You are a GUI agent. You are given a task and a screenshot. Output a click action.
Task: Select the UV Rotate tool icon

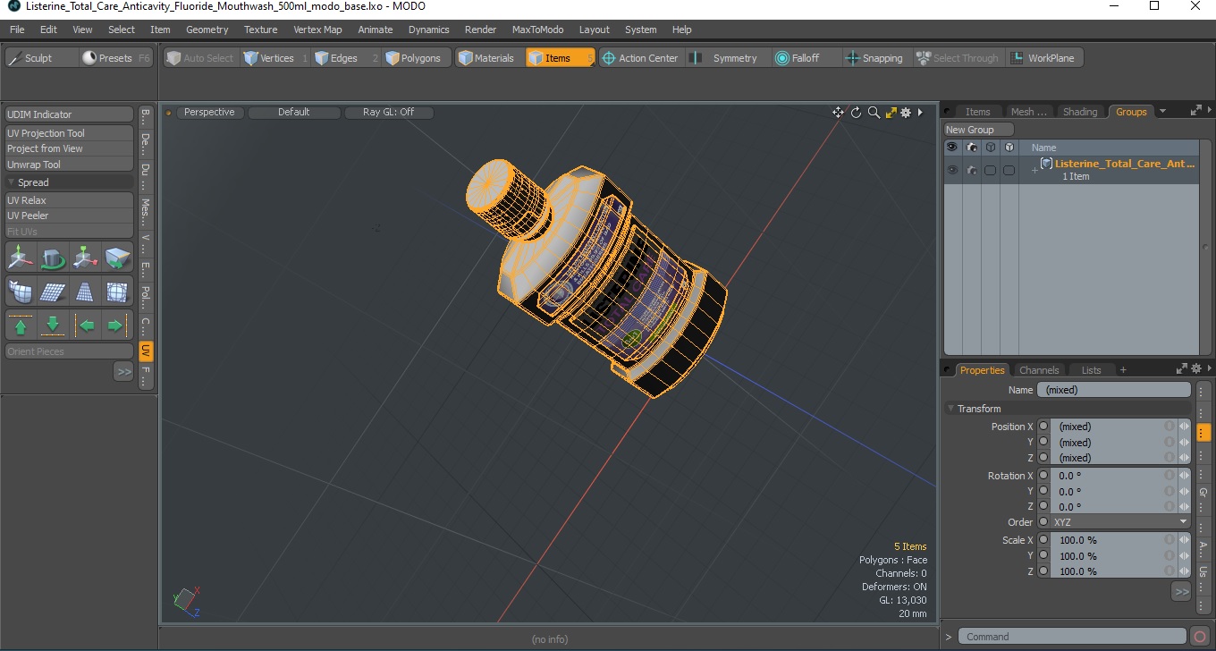(54, 258)
